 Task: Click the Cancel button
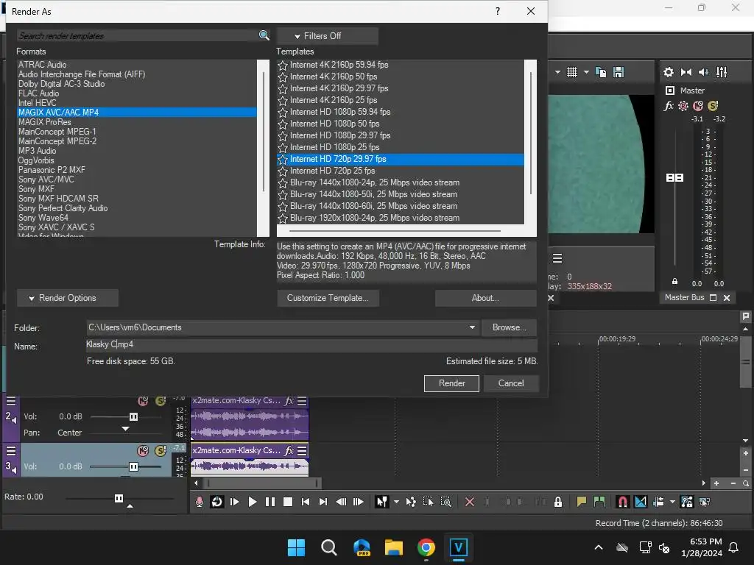click(511, 383)
